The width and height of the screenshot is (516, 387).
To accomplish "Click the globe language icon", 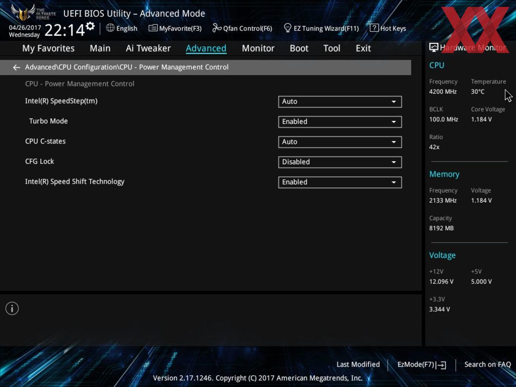I will coord(110,28).
